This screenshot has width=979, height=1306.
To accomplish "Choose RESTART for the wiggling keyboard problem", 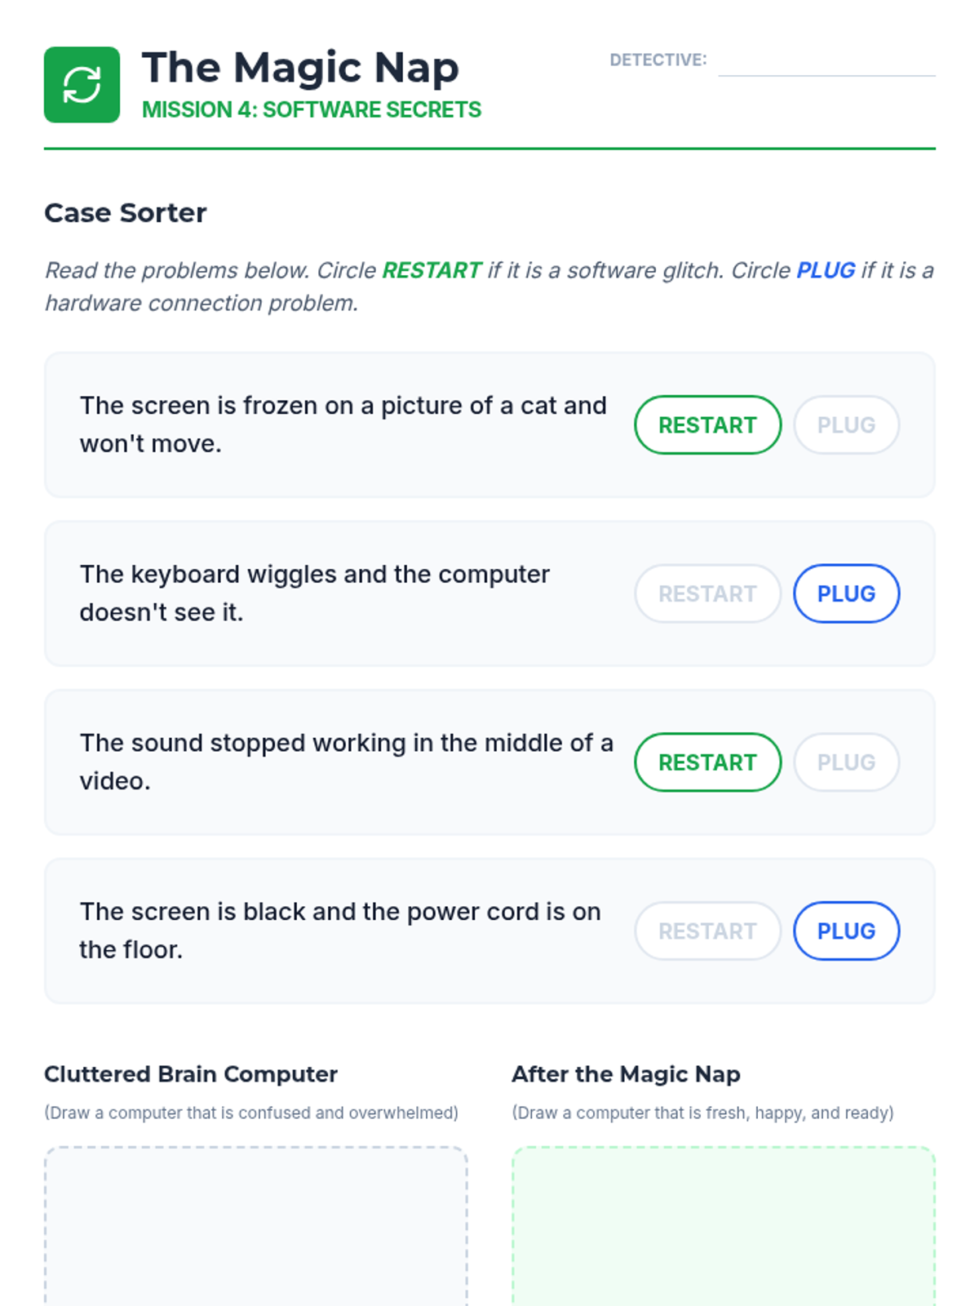I will pyautogui.click(x=707, y=593).
